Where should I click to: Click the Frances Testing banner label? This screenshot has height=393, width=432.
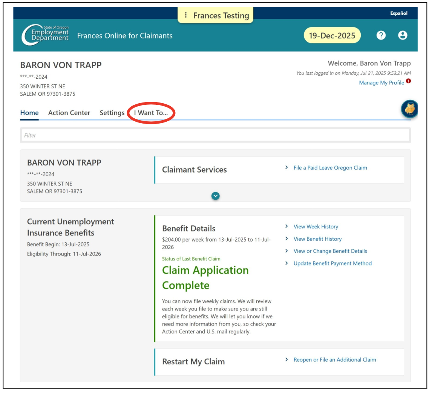221,15
